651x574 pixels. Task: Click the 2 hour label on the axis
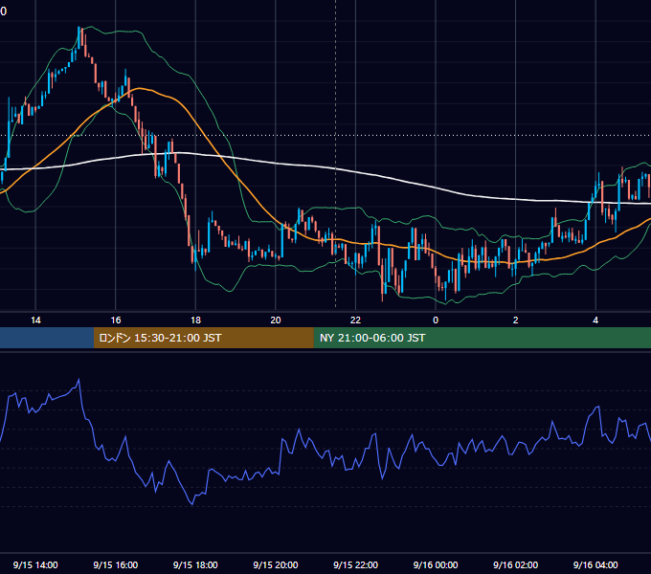point(515,320)
